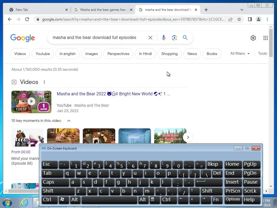The height and width of the screenshot is (208, 277).
Task: Select the News filter chip
Action: 192,54
